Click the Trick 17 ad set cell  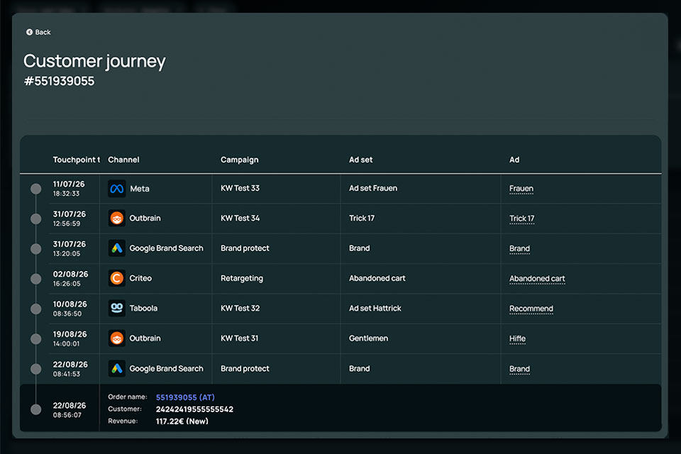(362, 218)
